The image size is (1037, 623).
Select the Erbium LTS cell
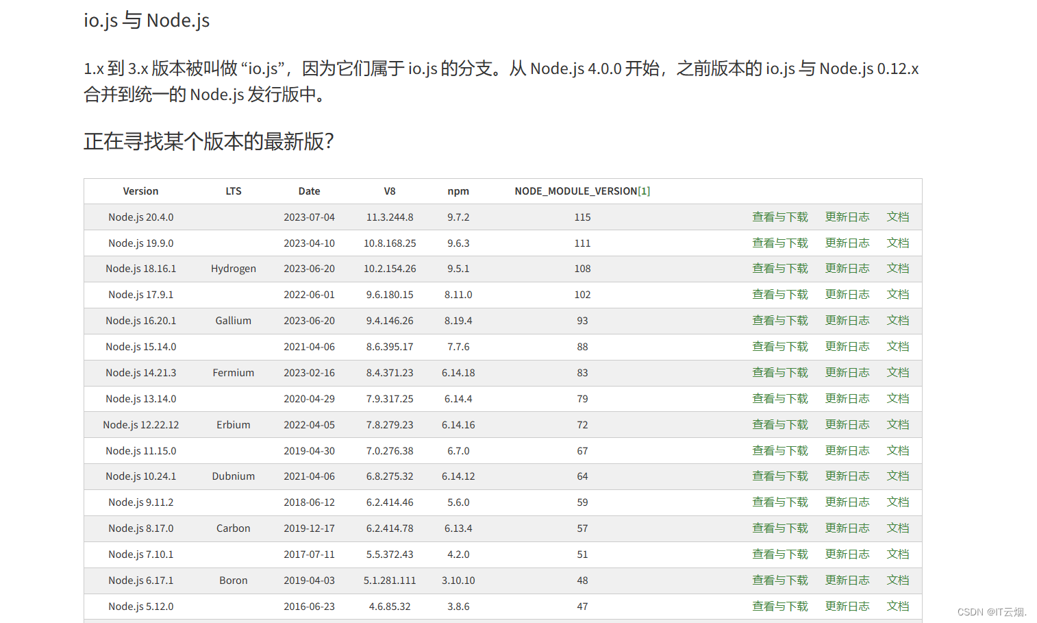tap(234, 425)
